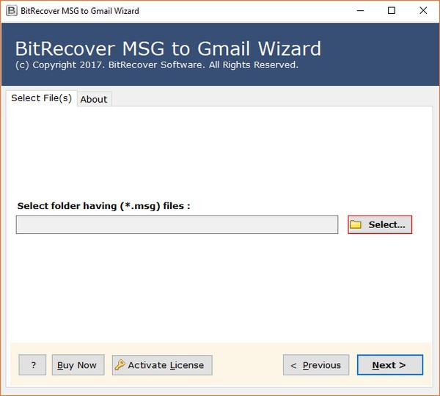The image size is (440, 396).
Task: Click the Activate License button
Action: click(x=162, y=365)
